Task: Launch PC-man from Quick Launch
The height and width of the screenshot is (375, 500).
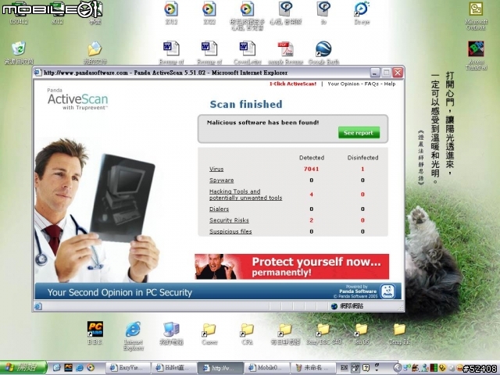Action: click(x=68, y=368)
